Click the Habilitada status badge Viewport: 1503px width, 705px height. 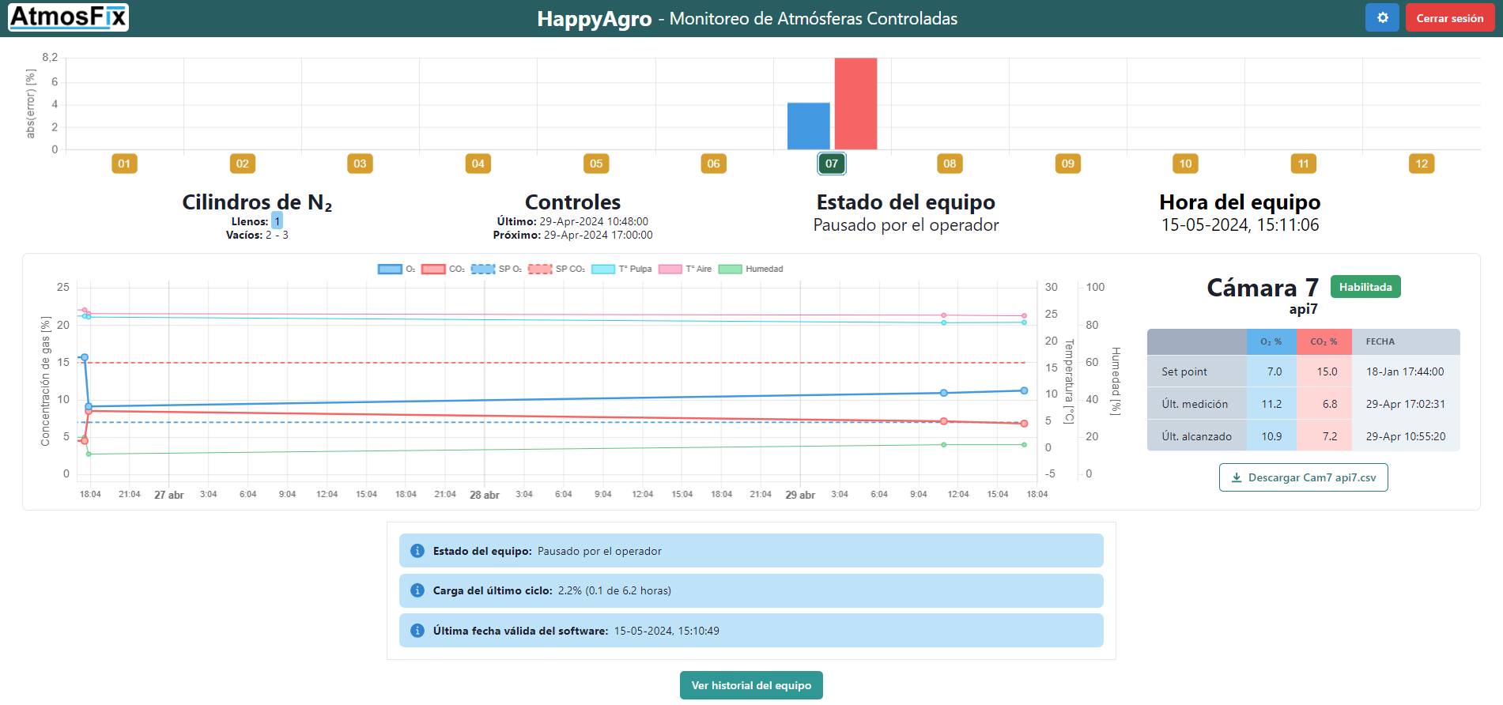[x=1365, y=287]
